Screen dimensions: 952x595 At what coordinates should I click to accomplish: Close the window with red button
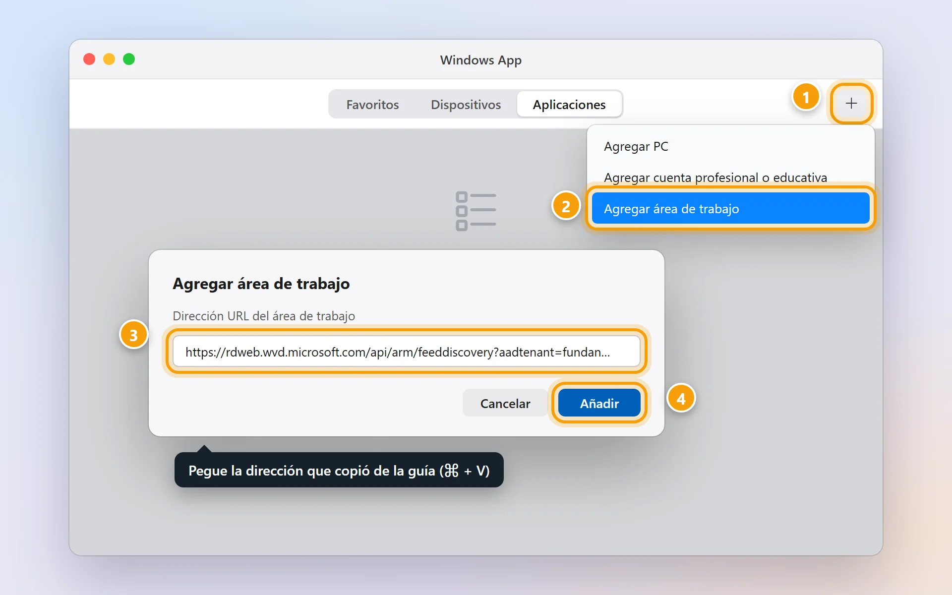coord(89,59)
